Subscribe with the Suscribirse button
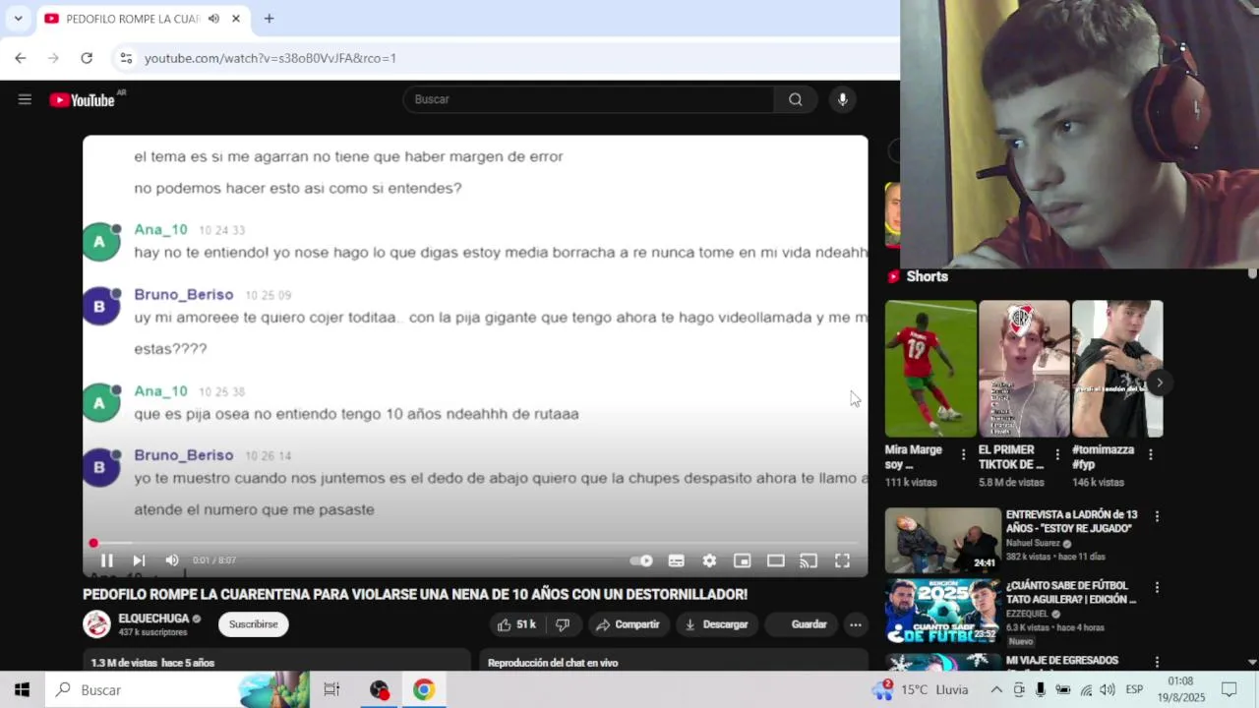 click(254, 624)
